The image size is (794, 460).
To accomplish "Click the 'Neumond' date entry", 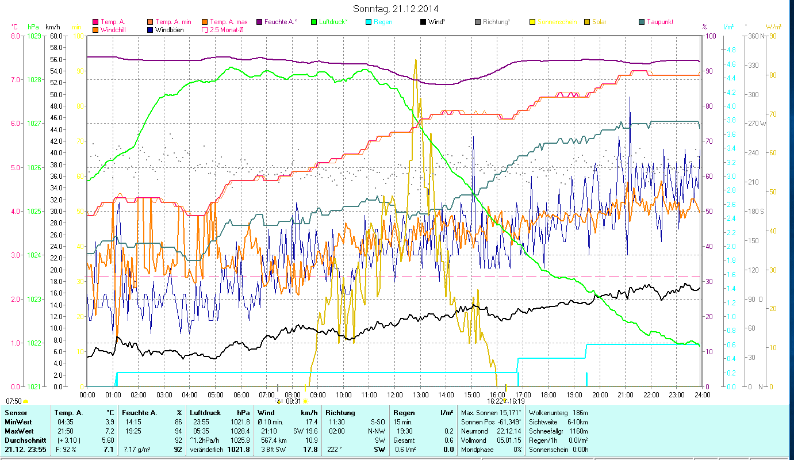I will tap(491, 431).
